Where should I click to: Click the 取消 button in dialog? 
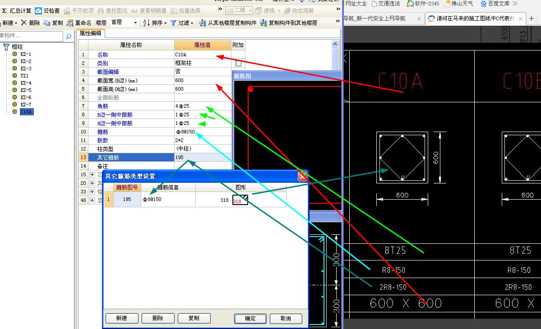pyautogui.click(x=286, y=319)
